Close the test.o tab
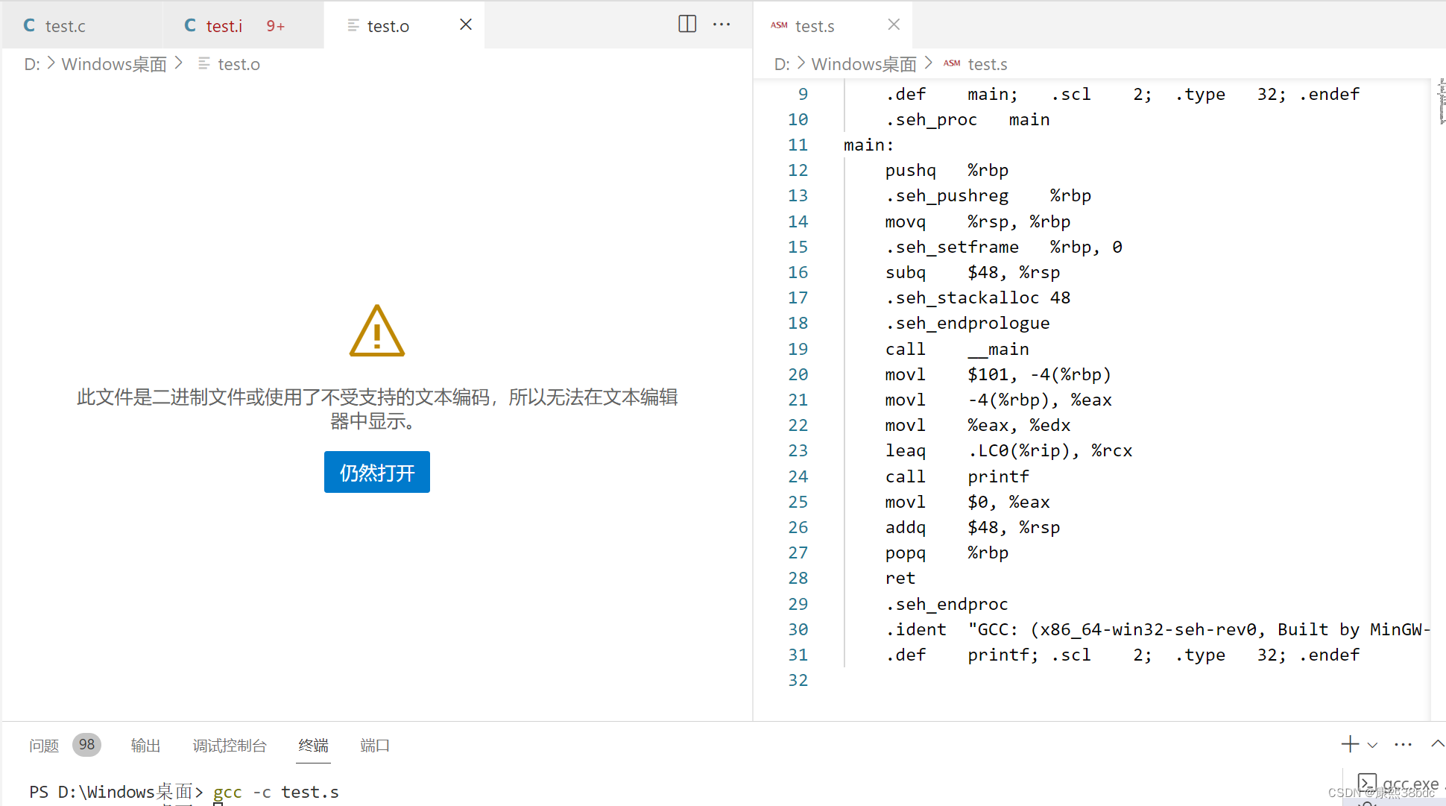The height and width of the screenshot is (806, 1446). point(466,25)
